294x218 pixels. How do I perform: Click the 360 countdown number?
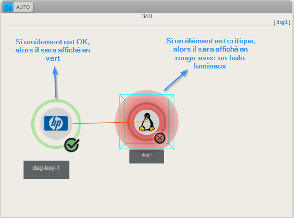pyautogui.click(x=147, y=16)
